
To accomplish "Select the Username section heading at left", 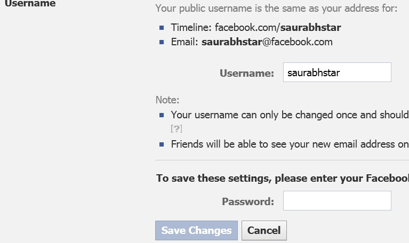I will [30, 4].
